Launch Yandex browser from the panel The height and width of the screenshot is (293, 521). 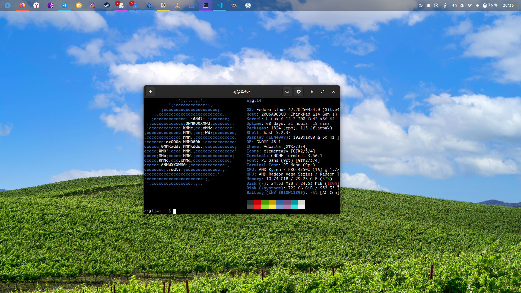pos(36,5)
